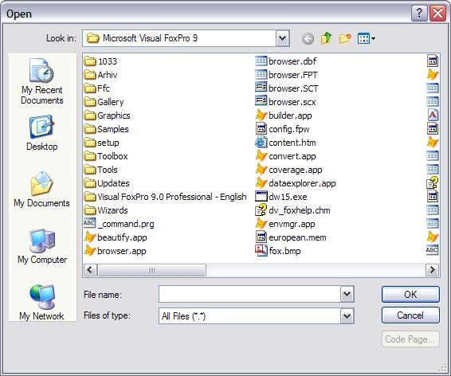
Task: Select envmgr.app file
Action: 285,224
